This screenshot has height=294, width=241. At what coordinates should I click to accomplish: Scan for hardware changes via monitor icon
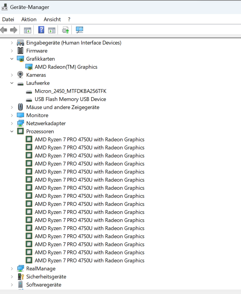coord(79,30)
